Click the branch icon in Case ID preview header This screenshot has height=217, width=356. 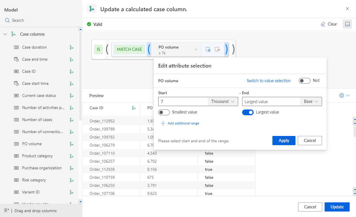coord(134,108)
